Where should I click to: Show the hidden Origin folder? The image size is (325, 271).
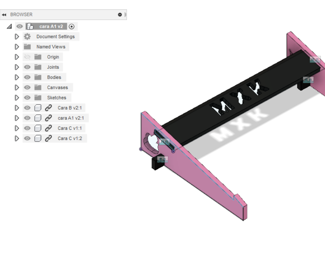point(27,57)
